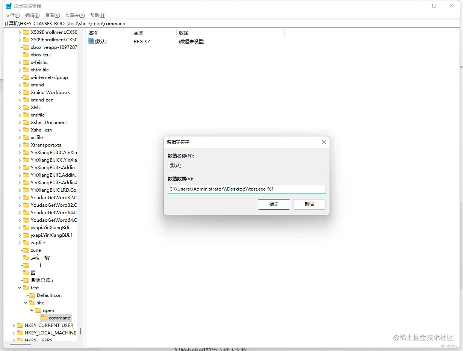Select the Xshell.xsh folder icon
Screen dimensions: 463x351
point(26,130)
